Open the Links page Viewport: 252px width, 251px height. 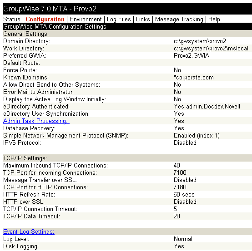pos(143,19)
